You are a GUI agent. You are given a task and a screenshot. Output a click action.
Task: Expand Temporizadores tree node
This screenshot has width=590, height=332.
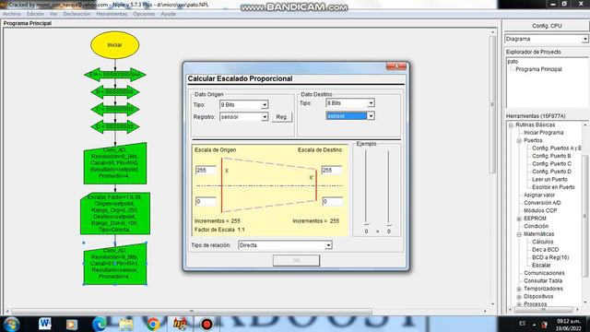pos(519,289)
